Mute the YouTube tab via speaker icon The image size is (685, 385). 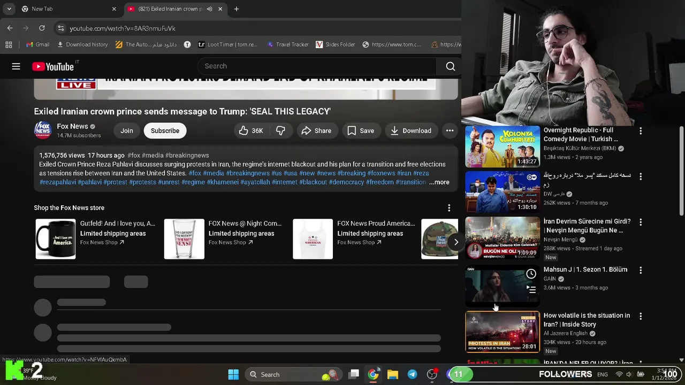(209, 9)
